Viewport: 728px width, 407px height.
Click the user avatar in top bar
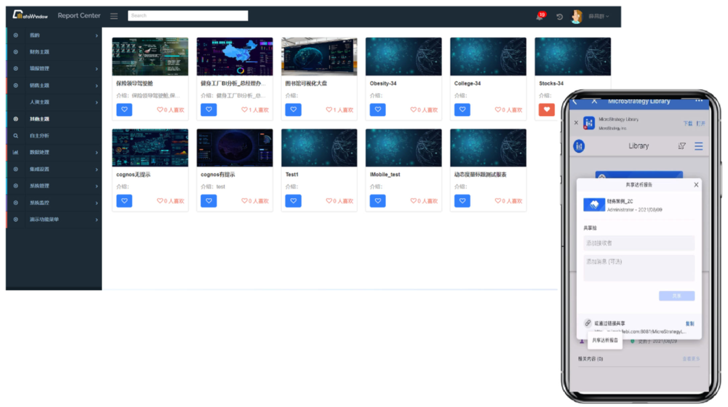[x=577, y=16]
